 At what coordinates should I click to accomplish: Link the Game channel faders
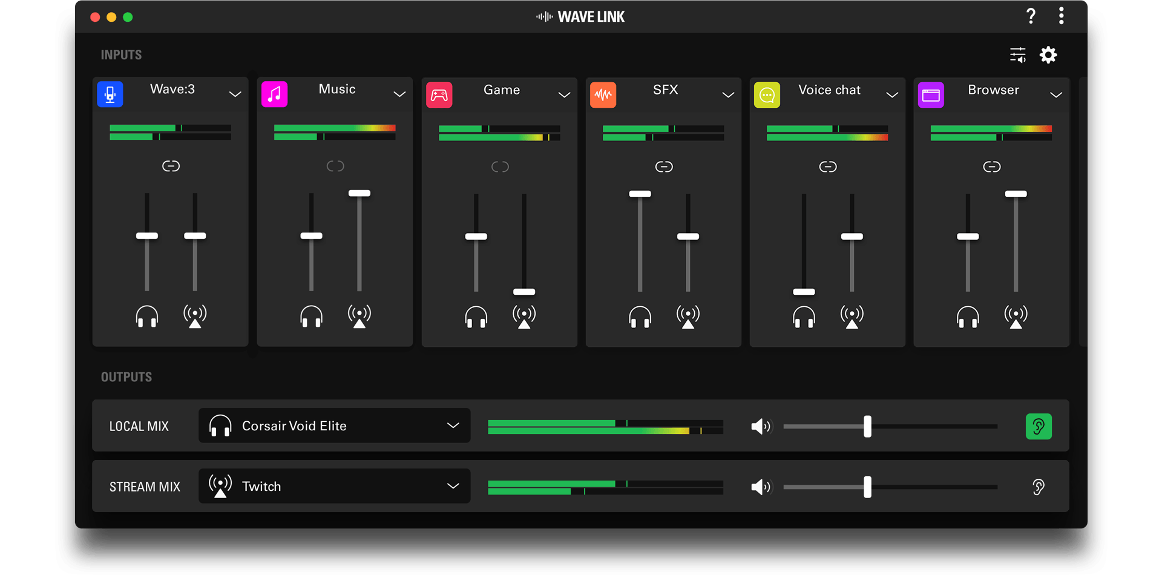[x=500, y=166]
